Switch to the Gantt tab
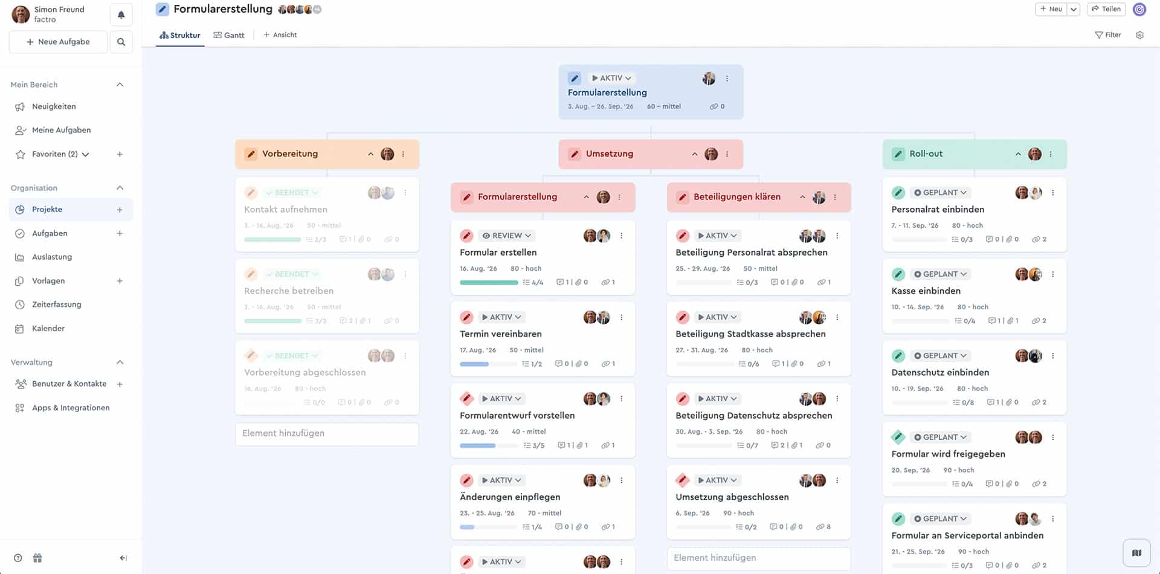1160x574 pixels. (229, 35)
